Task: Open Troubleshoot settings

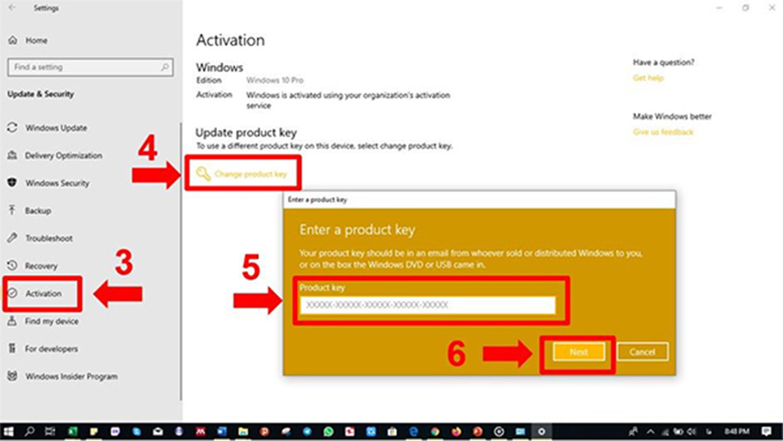Action: coord(49,238)
